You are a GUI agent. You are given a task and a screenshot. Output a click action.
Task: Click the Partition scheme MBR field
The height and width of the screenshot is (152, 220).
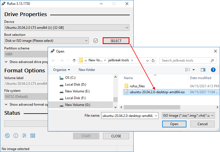tap(26, 54)
